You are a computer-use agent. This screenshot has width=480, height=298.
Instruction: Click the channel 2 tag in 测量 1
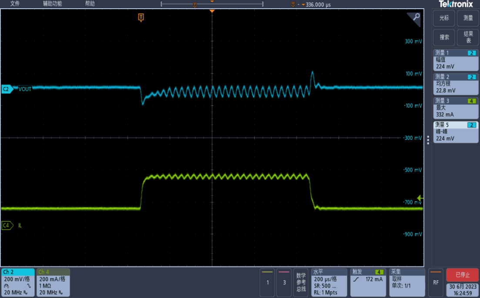pos(472,53)
